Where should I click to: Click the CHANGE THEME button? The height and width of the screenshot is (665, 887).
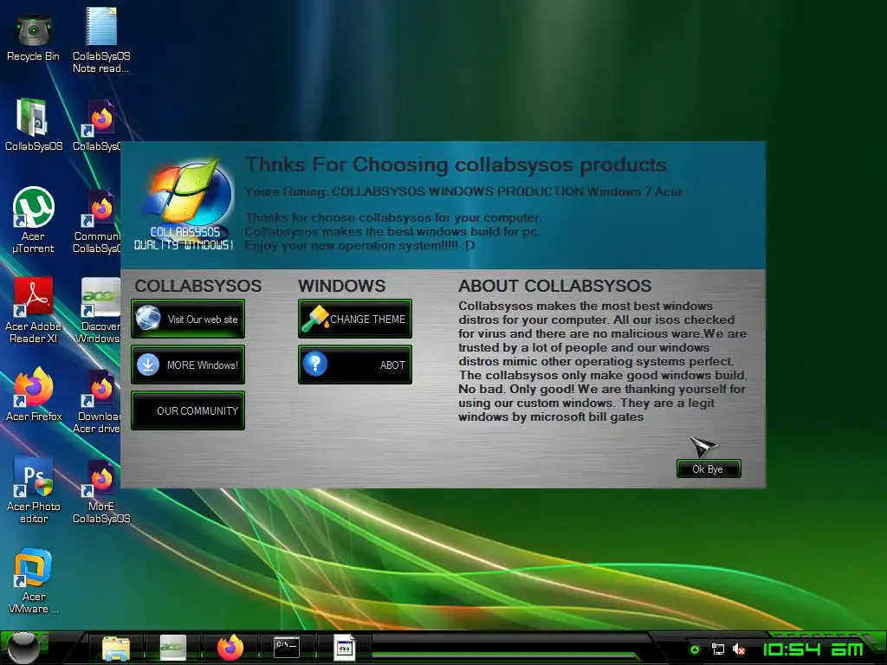tap(354, 319)
